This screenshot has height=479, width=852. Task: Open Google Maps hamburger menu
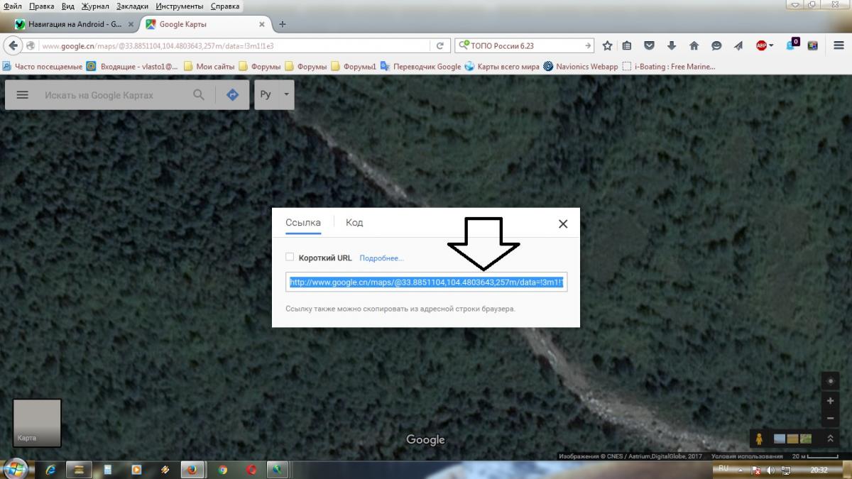[x=22, y=95]
